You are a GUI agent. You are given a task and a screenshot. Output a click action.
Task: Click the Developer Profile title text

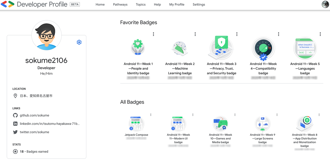pos(42,4)
